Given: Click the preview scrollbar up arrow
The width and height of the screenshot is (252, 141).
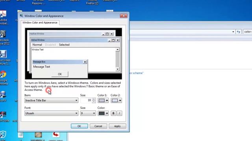Looking at the screenshot, I should (117, 50).
